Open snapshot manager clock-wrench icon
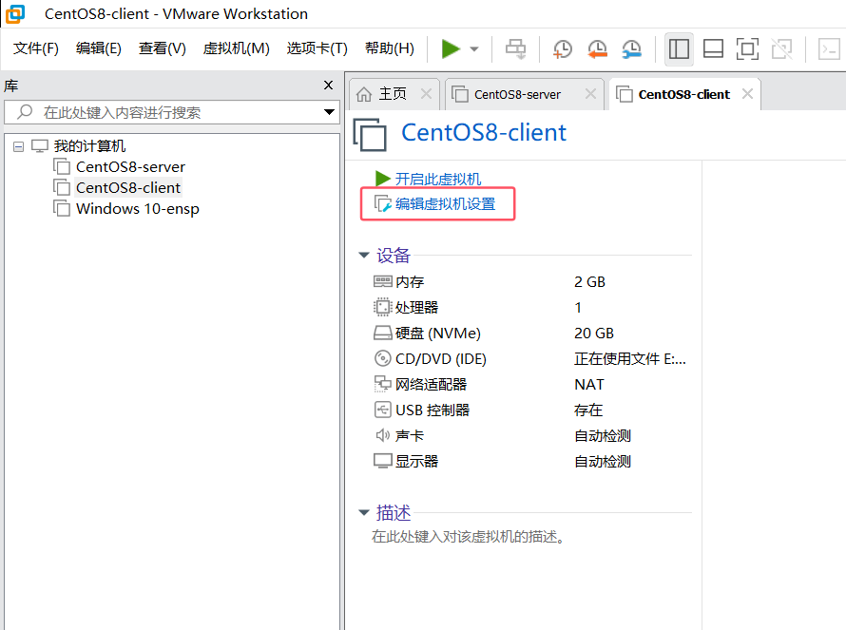 click(x=631, y=49)
